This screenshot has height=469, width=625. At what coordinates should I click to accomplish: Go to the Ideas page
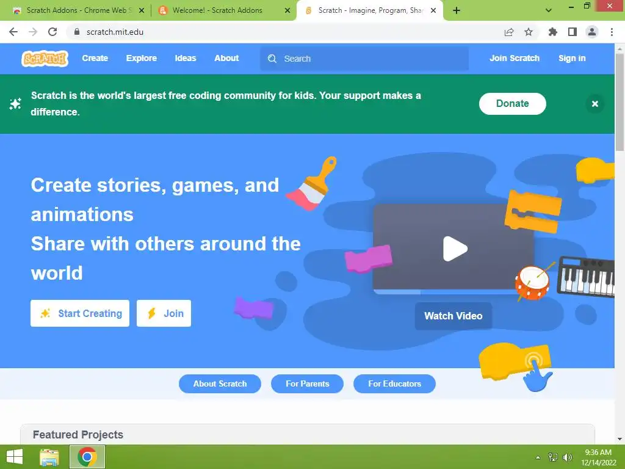(x=186, y=58)
